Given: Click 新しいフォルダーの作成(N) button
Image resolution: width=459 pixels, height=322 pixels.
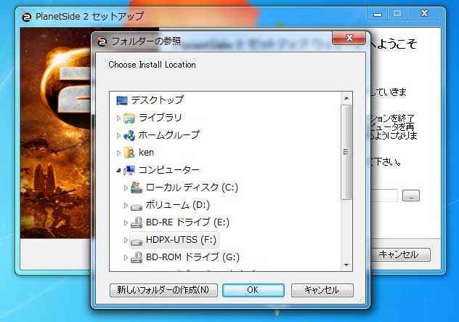Looking at the screenshot, I should point(163,290).
